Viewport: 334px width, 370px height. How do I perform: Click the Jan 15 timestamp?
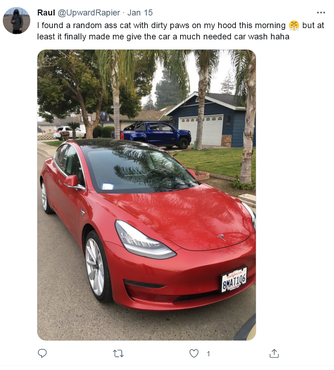point(140,13)
